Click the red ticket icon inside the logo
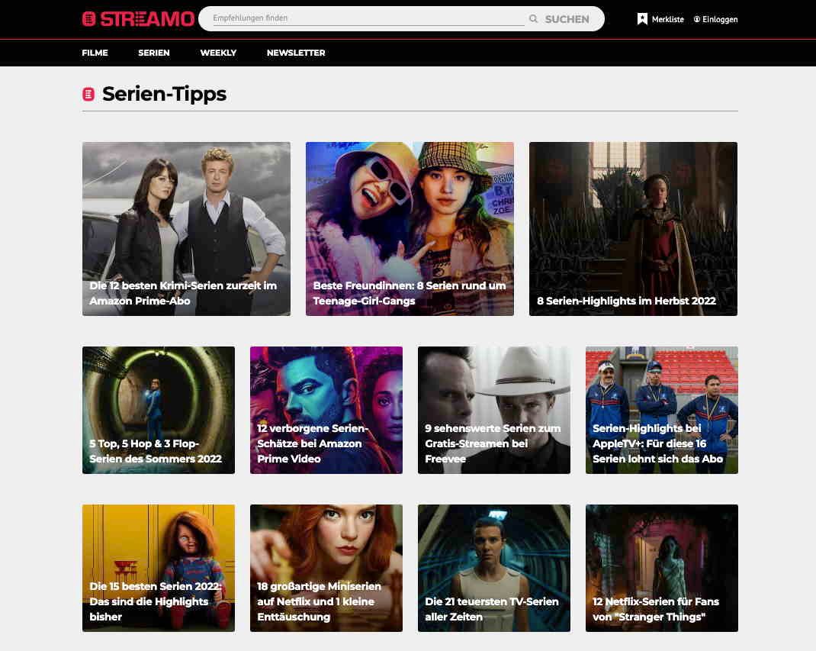Viewport: 816px width, 651px height. tap(89, 19)
